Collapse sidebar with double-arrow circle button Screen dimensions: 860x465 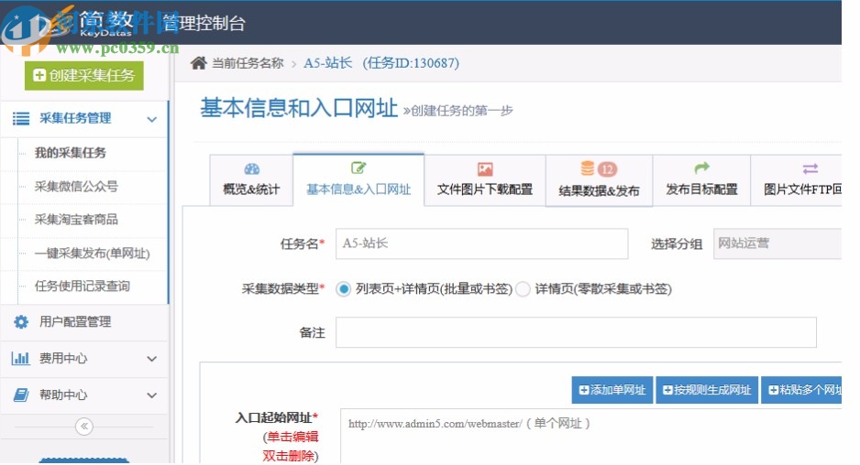point(84,427)
